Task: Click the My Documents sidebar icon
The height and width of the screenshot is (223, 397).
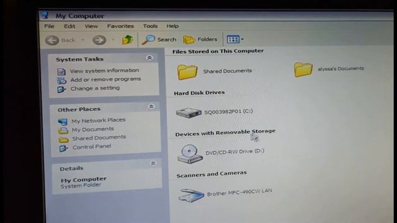Action: (x=63, y=131)
